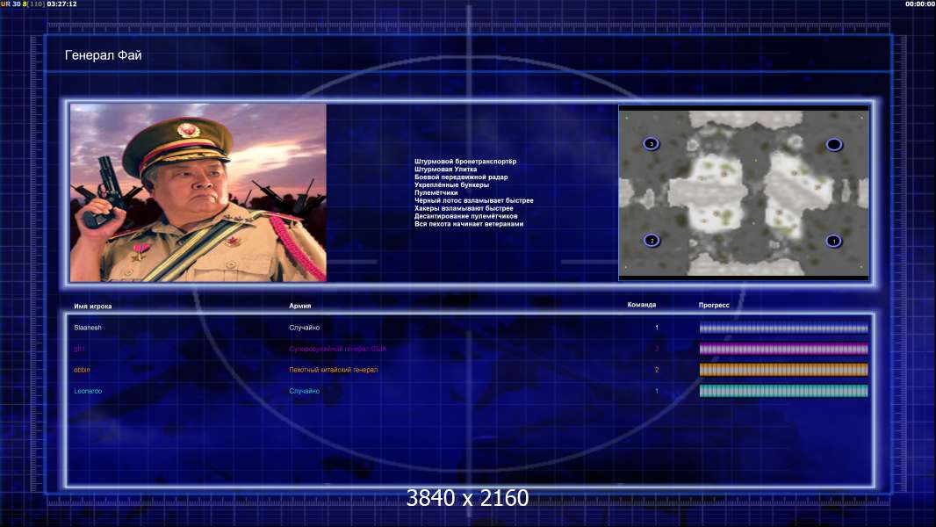The width and height of the screenshot is (936, 527).
Task: Click Leonardo's cyan loading progress bar
Action: tap(783, 391)
